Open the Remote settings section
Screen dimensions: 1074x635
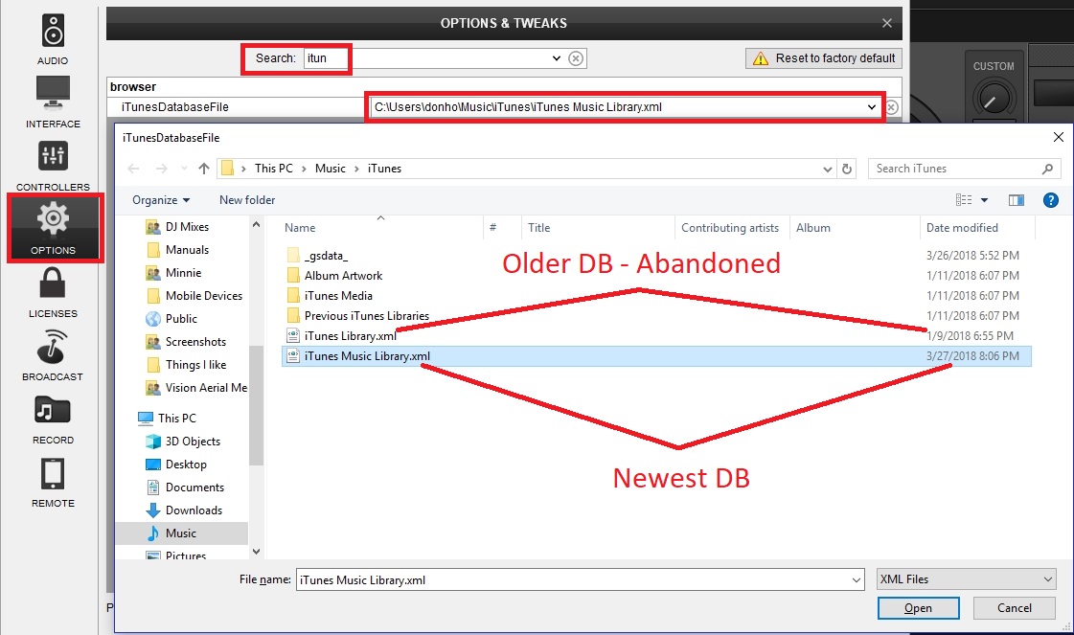(x=53, y=483)
